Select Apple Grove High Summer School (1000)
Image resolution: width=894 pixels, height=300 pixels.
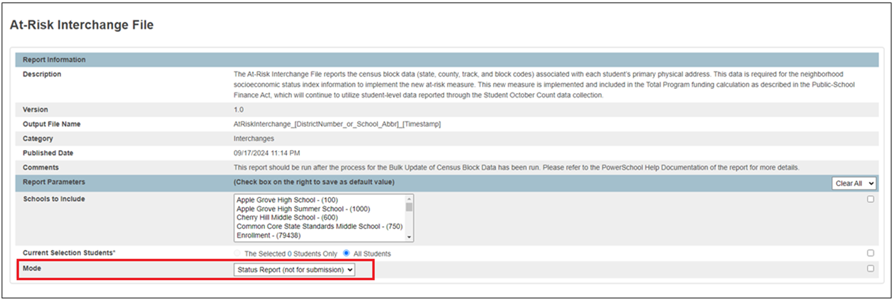coord(303,209)
